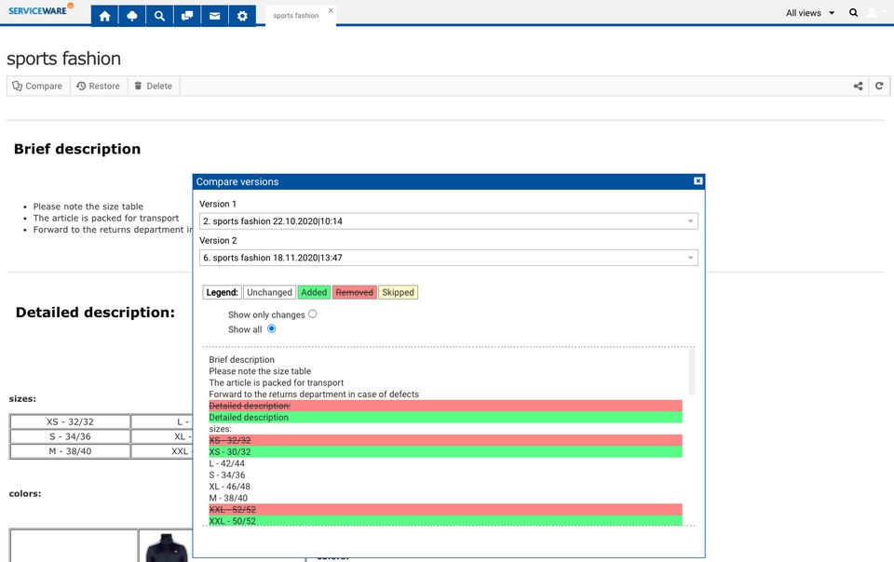Click the 'S - 34/36' comparison line

click(226, 475)
